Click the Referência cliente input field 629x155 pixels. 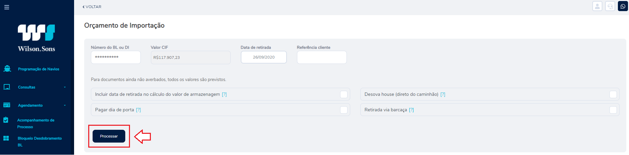tap(322, 57)
